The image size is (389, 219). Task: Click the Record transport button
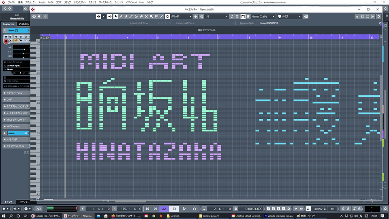194,209
